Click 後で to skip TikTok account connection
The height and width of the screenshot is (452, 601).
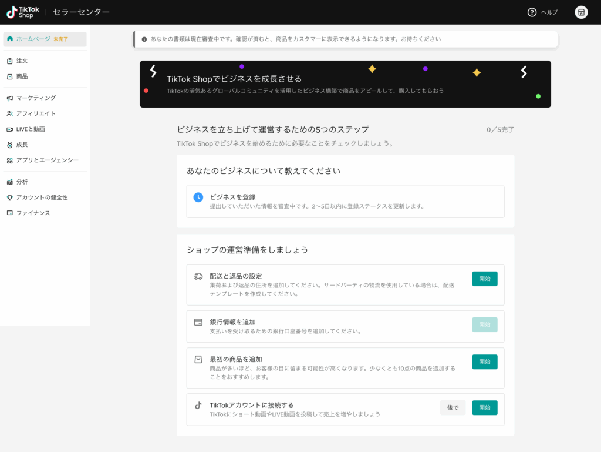coord(453,407)
